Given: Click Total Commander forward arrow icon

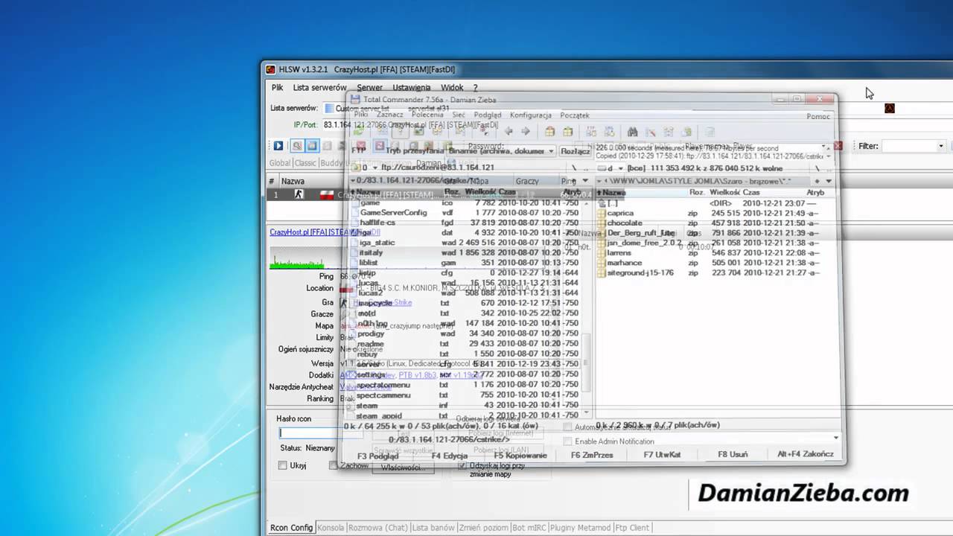Looking at the screenshot, I should [526, 132].
